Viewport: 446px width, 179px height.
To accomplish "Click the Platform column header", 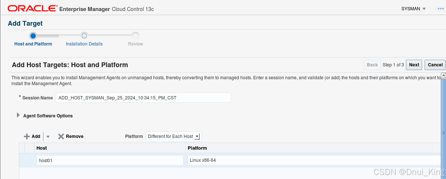I will [197, 148].
